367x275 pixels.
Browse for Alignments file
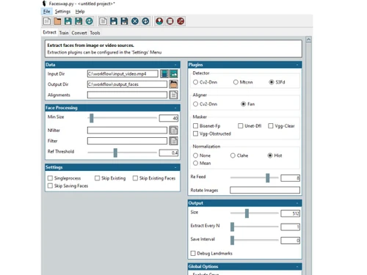coord(173,95)
